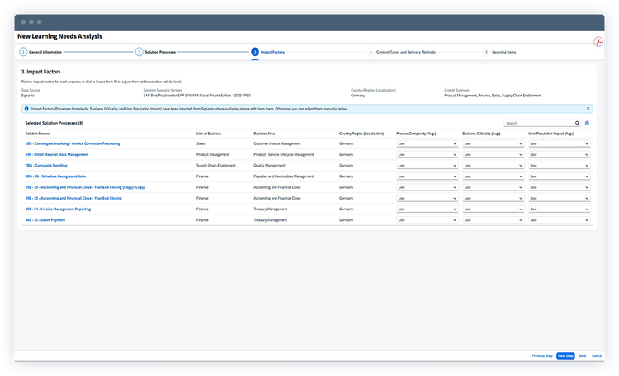Click the Previous Step button
The image size is (619, 376).
(x=542, y=356)
